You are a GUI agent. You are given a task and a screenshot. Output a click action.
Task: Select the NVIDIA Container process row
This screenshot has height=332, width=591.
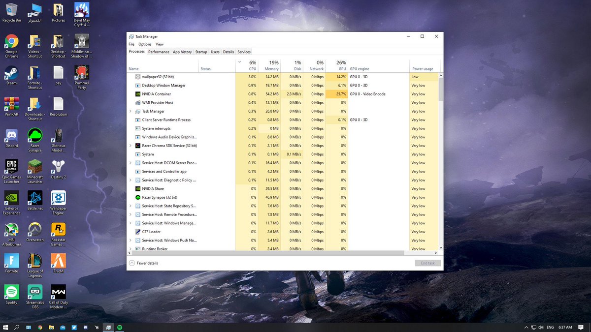[x=283, y=94]
